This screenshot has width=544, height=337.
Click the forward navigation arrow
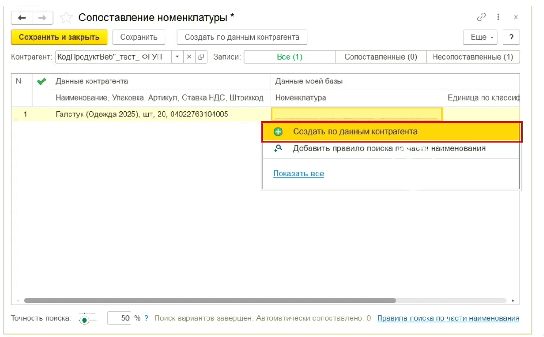tap(42, 18)
